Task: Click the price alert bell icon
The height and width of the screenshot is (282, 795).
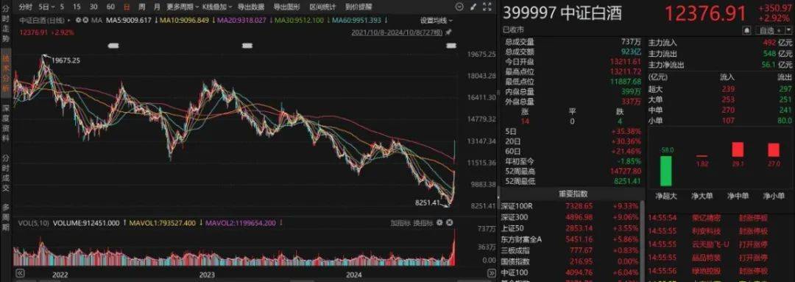Action: [x=747, y=30]
